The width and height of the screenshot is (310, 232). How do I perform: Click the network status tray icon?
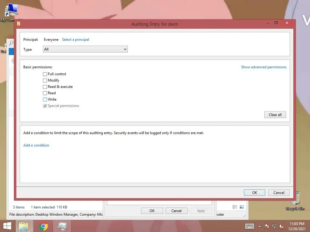[x=274, y=226]
